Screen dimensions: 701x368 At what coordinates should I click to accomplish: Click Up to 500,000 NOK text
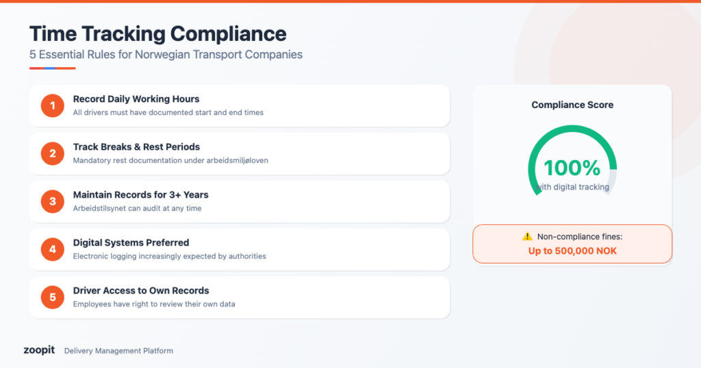click(572, 251)
